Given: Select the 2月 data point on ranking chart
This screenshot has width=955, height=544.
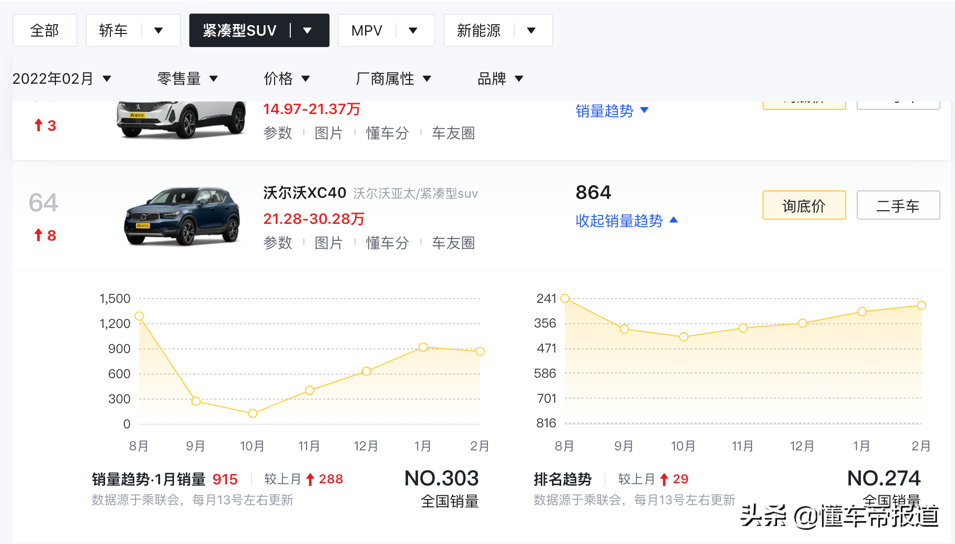Looking at the screenshot, I should 922,305.
